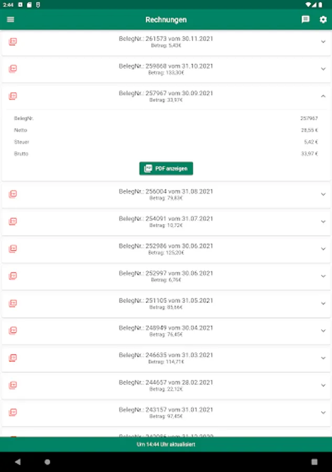332x472 pixels.
Task: Tap the Rechnungen page title
Action: [166, 20]
